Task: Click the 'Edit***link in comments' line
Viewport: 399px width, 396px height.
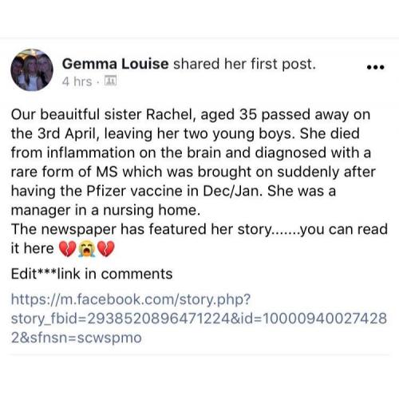Action: (92, 274)
